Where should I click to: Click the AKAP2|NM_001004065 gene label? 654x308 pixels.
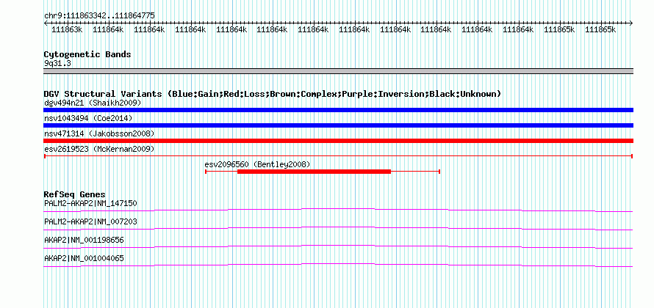(84, 258)
